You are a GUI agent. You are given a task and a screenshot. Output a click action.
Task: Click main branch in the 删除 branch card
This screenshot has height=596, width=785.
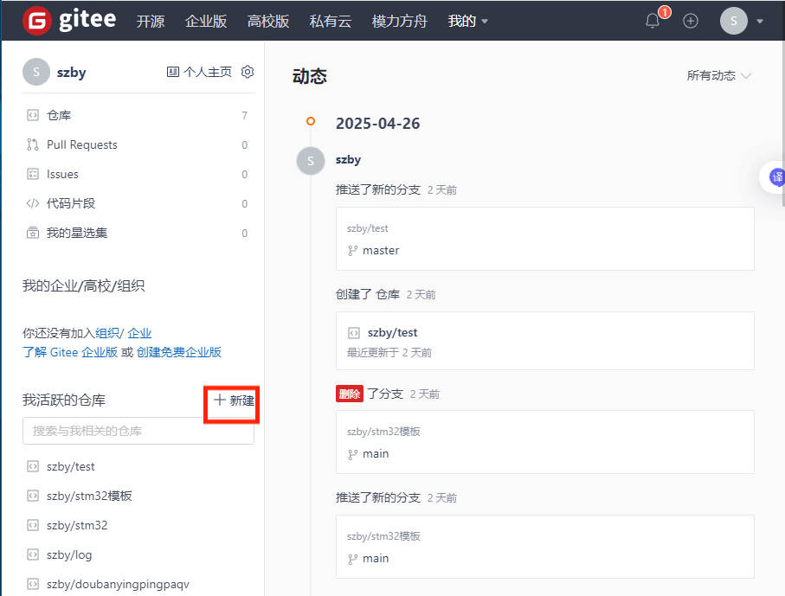coord(376,454)
